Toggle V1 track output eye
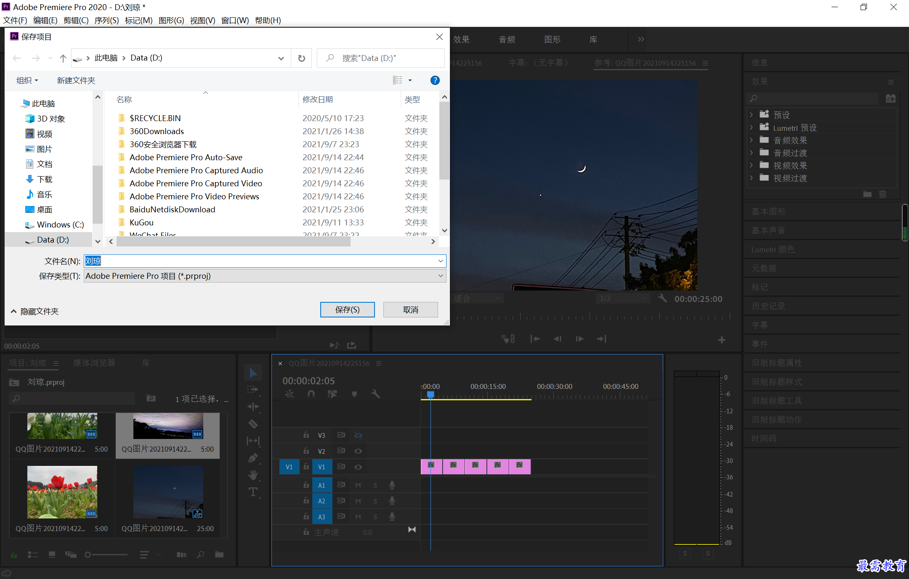Image resolution: width=909 pixels, height=579 pixels. pyautogui.click(x=358, y=467)
